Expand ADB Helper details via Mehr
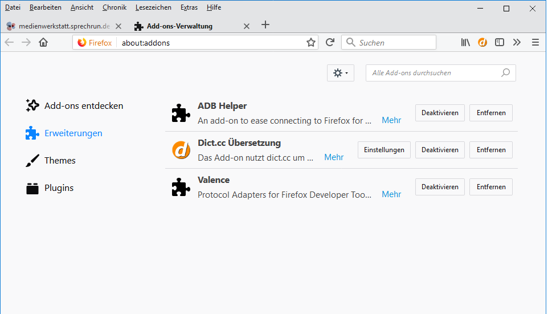The image size is (548, 314). (x=391, y=120)
